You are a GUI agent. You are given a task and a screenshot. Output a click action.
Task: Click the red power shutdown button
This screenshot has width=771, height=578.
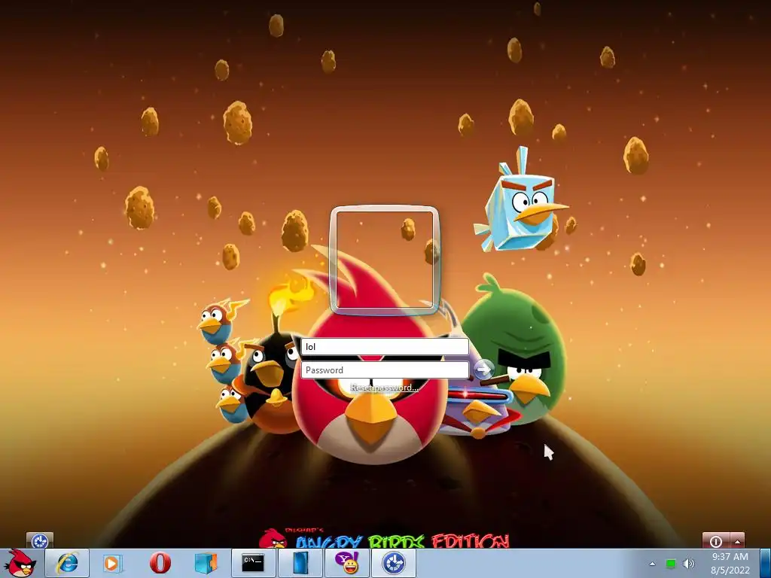point(716,540)
